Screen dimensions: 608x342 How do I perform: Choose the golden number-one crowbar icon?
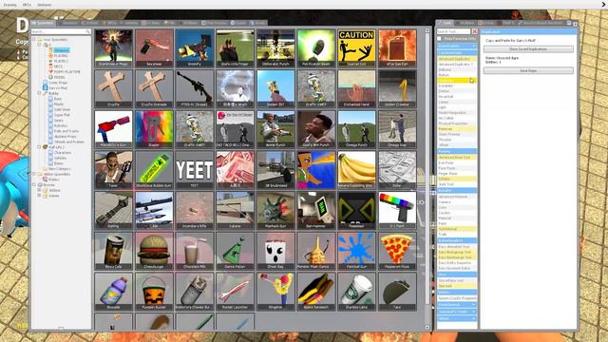click(x=397, y=88)
